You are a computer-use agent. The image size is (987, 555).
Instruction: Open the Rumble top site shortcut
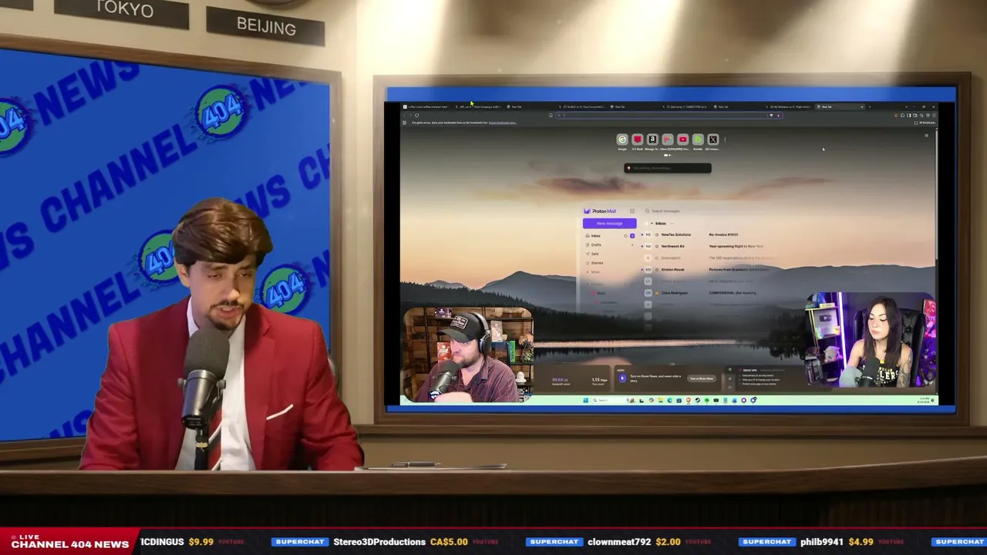click(x=698, y=140)
